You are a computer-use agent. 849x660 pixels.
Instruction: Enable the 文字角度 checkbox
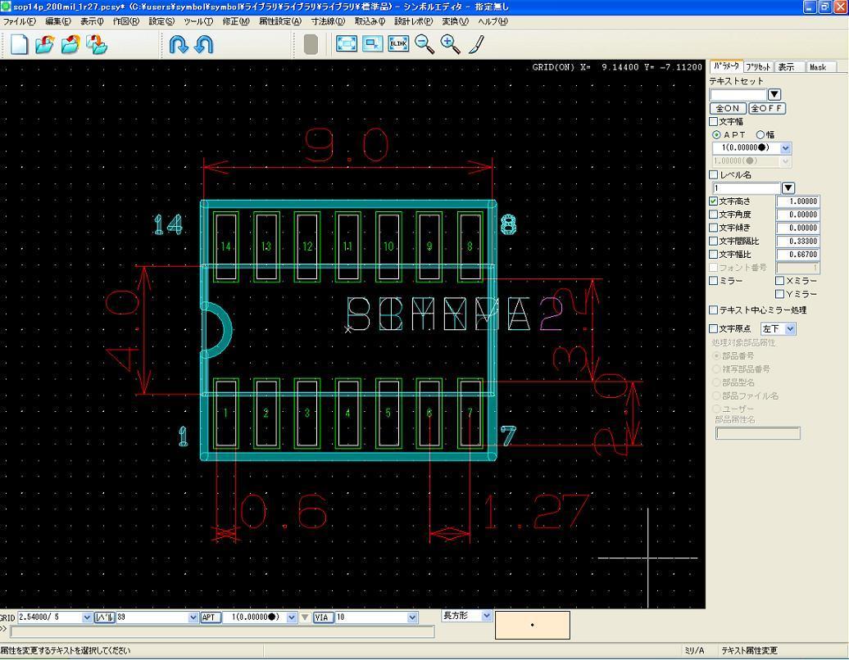(x=714, y=215)
